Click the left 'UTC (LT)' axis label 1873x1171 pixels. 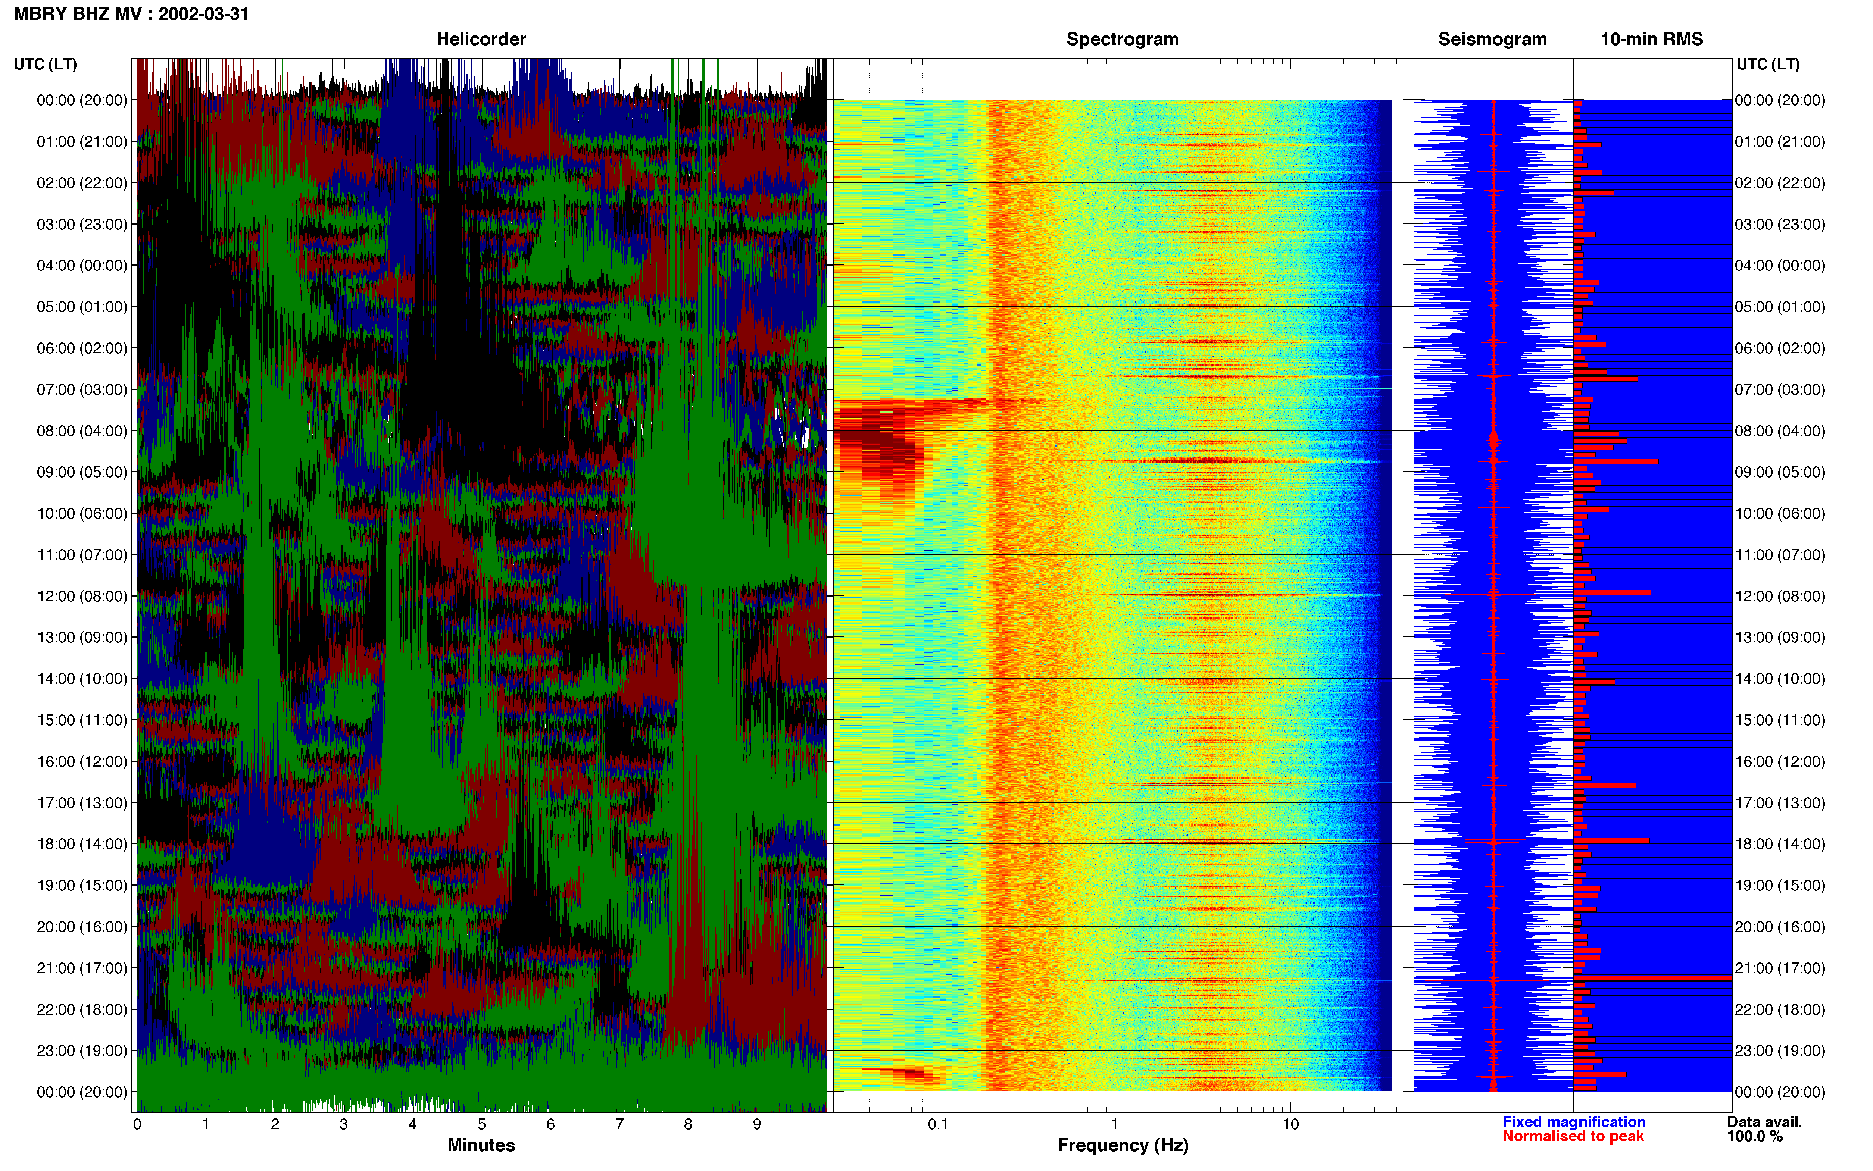[46, 64]
